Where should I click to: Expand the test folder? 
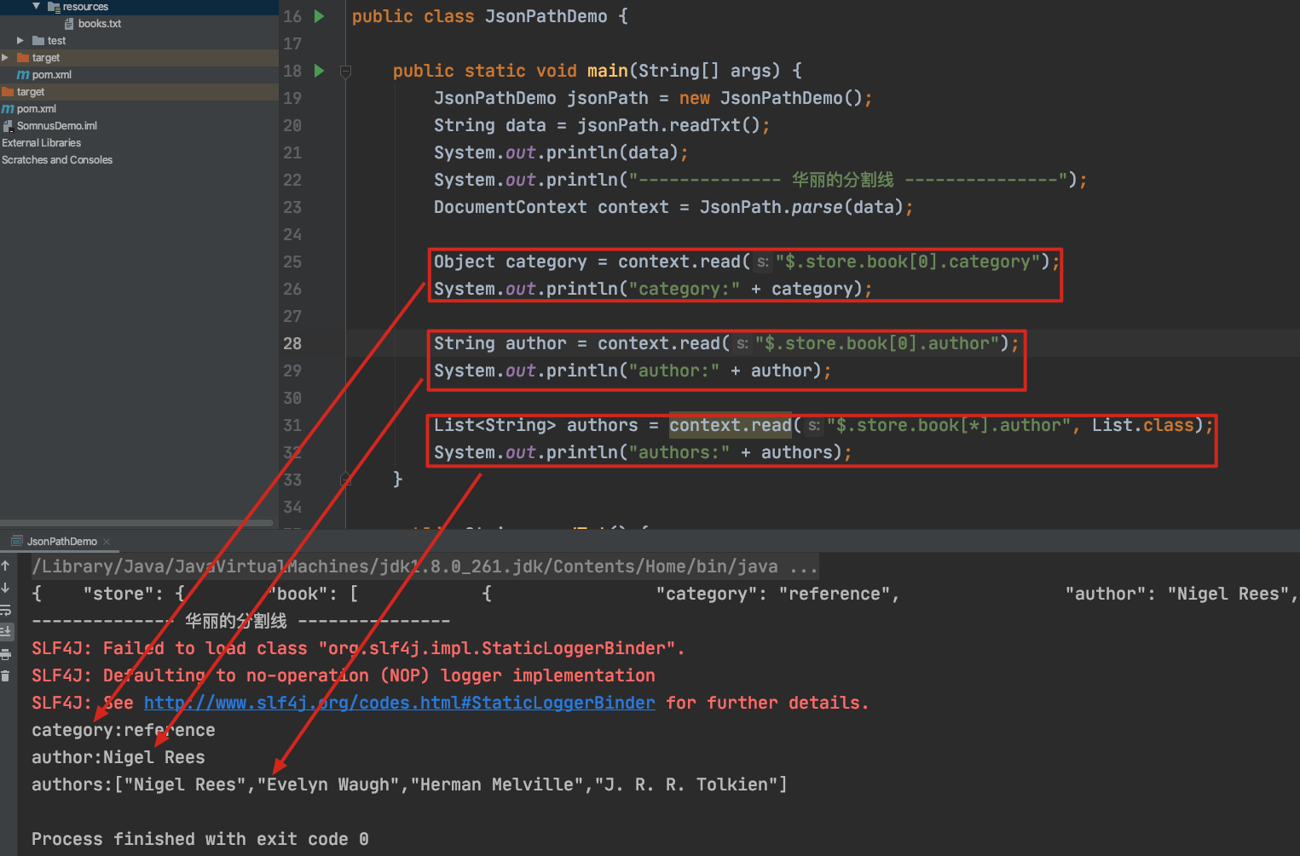20,40
